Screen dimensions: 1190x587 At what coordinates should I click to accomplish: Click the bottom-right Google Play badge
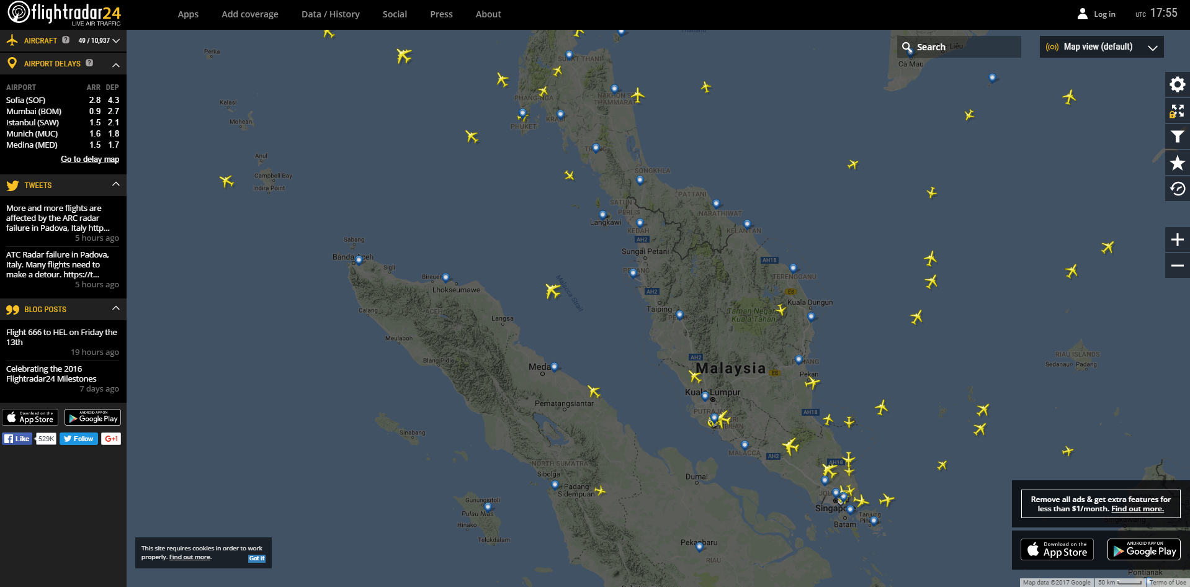(1144, 549)
